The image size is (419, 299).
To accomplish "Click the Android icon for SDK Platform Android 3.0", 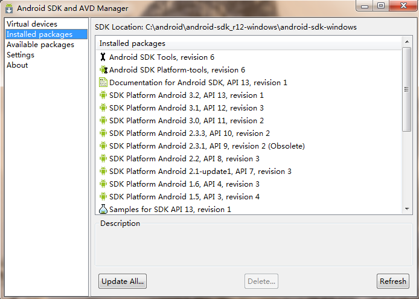I will [x=103, y=120].
